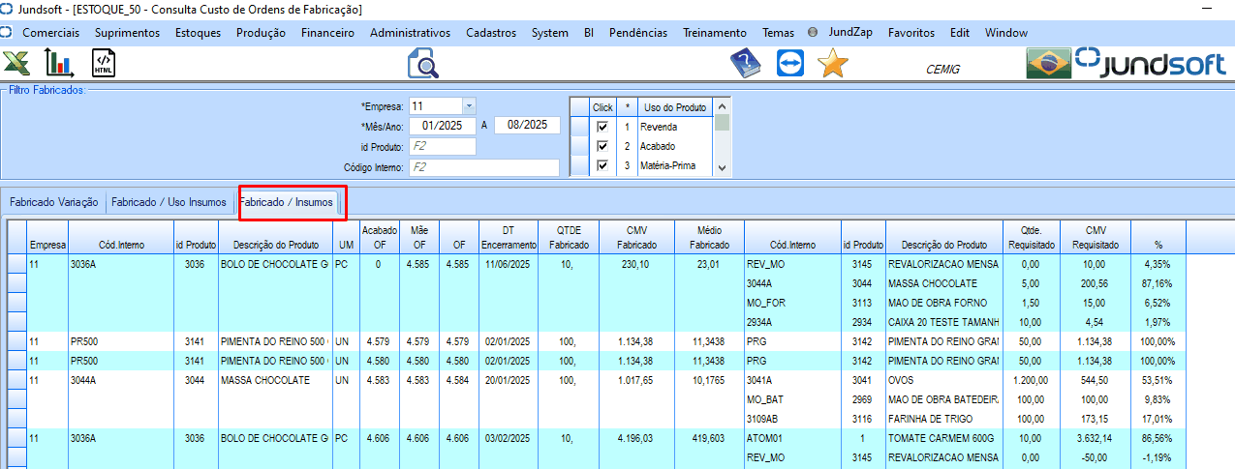1235x469 pixels.
Task: Export to HTML file icon
Action: (104, 64)
